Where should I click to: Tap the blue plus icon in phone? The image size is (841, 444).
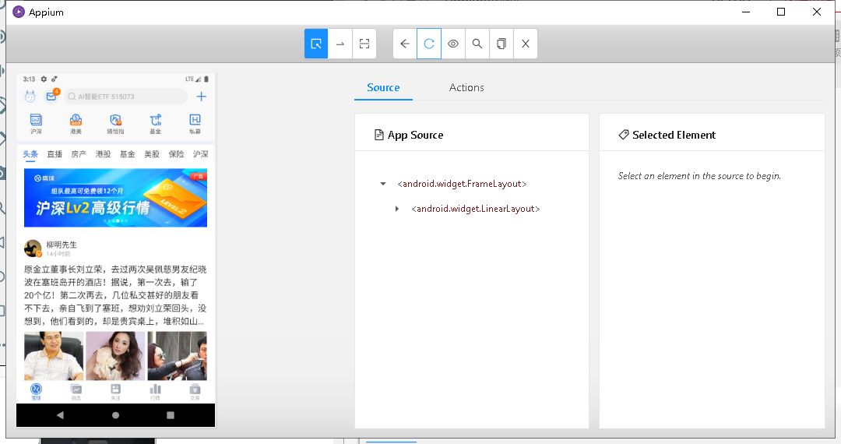coord(201,97)
